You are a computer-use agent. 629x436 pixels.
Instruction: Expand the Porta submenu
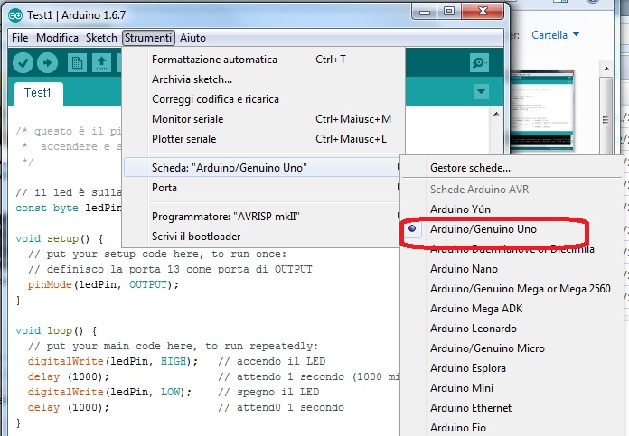click(x=263, y=187)
